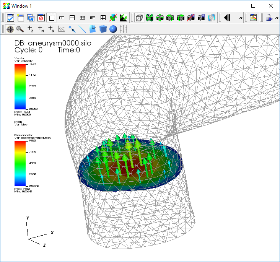Screen dimensions: 280x262
Task: Minimize Window 1
Action: pyautogui.click(x=236, y=6)
